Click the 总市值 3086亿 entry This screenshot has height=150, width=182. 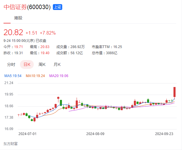[105, 53]
